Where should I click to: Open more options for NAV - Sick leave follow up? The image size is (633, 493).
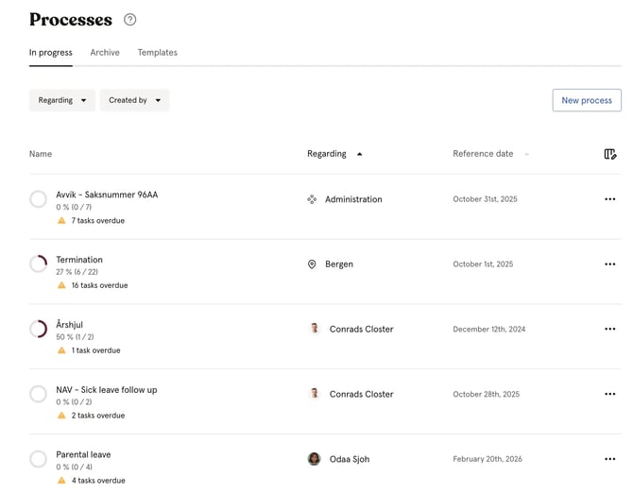tap(610, 394)
